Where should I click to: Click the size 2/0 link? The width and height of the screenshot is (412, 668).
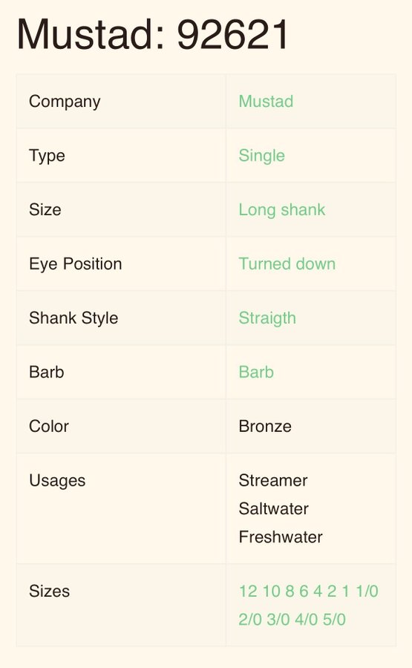[250, 620]
